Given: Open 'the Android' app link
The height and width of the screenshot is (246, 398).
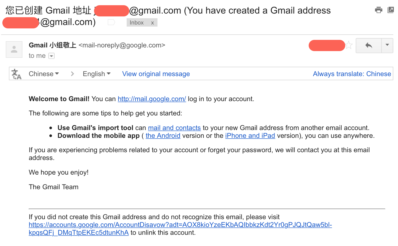Looking at the screenshot, I should pos(163,136).
